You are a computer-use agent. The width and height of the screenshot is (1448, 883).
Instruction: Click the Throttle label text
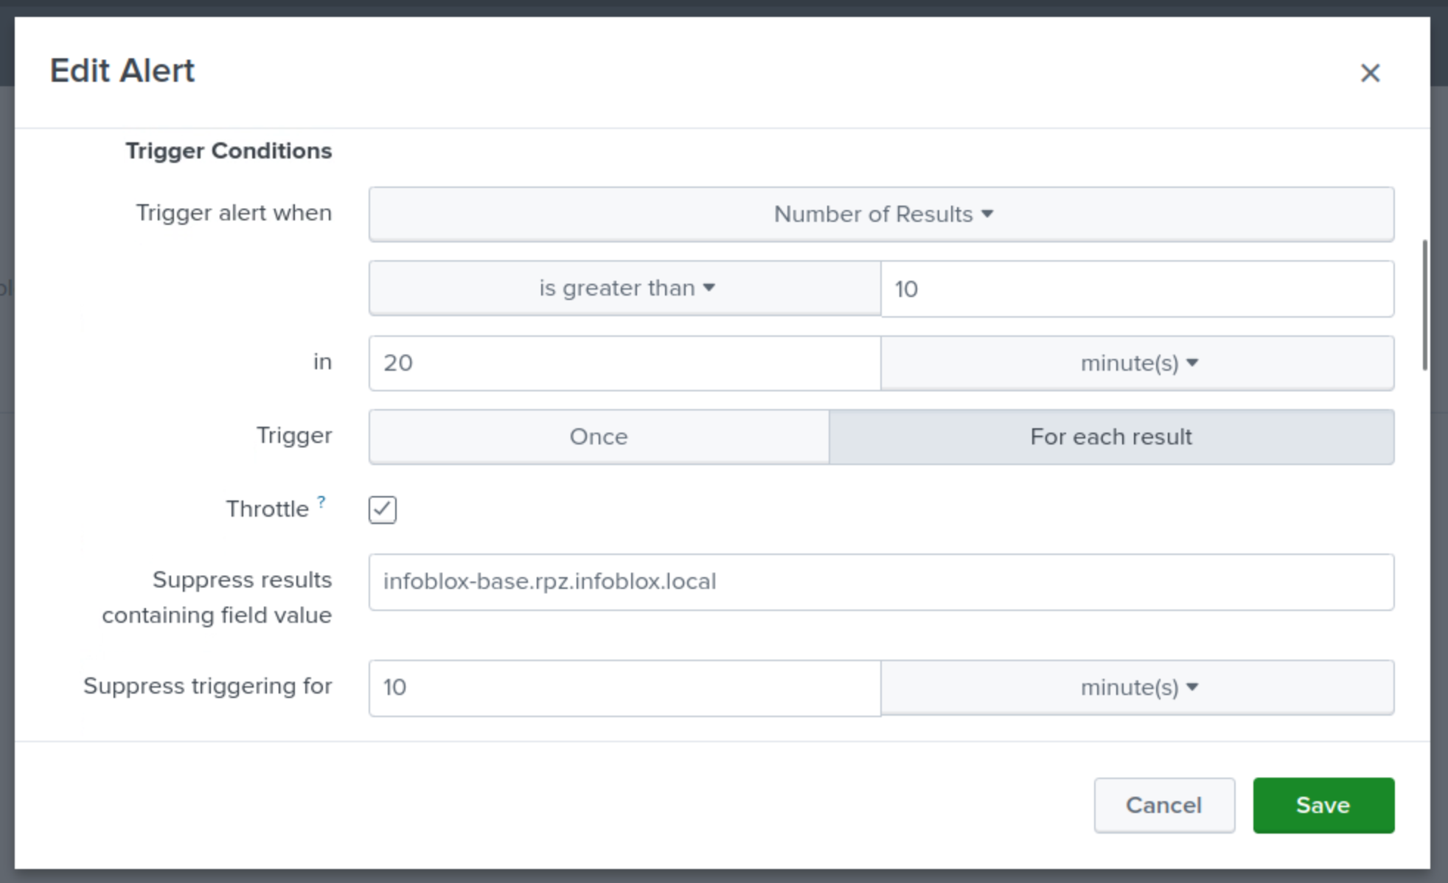pyautogui.click(x=267, y=509)
